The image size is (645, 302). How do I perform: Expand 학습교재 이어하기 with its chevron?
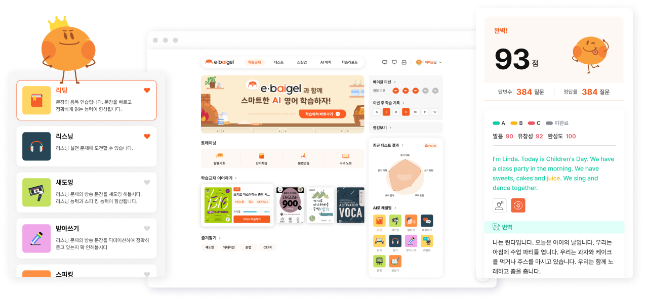pyautogui.click(x=236, y=178)
